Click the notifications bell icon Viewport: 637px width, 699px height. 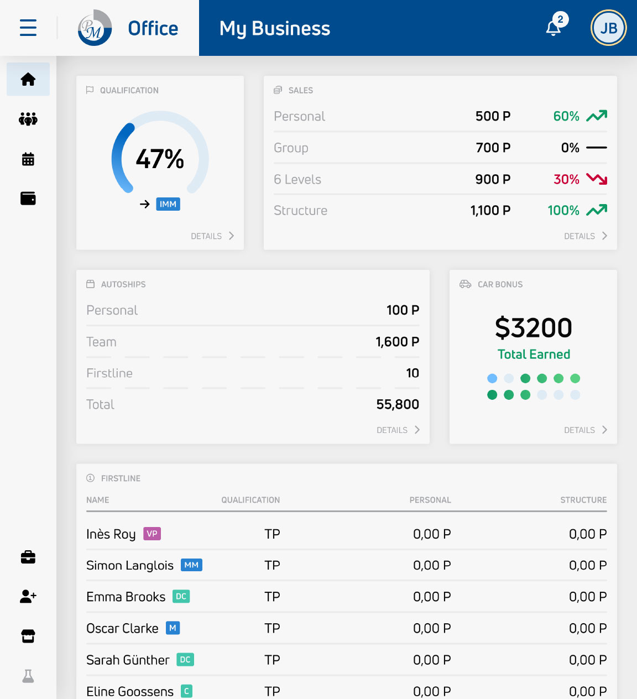click(x=554, y=28)
